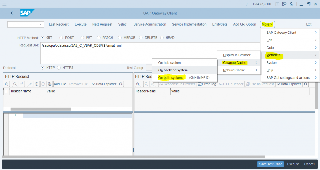The height and width of the screenshot is (170, 320).
Task: Choose HTTPS protocol radio button
Action: 59,68
